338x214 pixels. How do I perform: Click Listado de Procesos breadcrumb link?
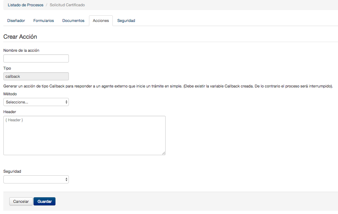pyautogui.click(x=25, y=5)
